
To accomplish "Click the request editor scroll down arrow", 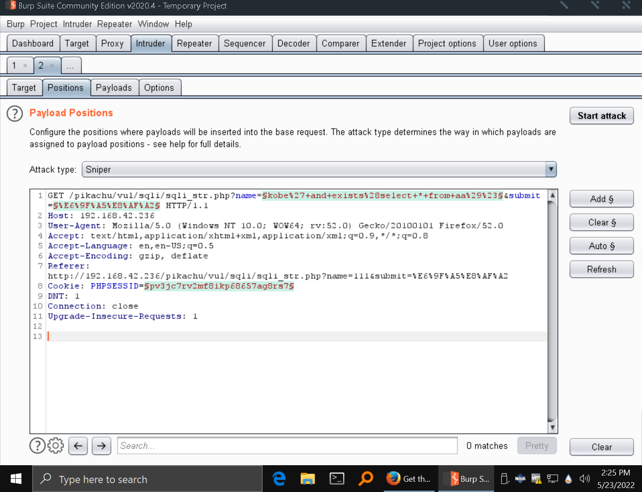I will (x=553, y=428).
